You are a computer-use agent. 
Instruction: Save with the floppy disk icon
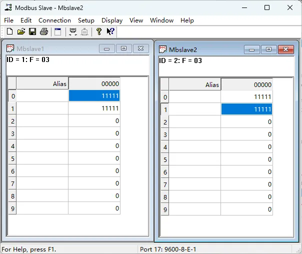tap(32, 31)
